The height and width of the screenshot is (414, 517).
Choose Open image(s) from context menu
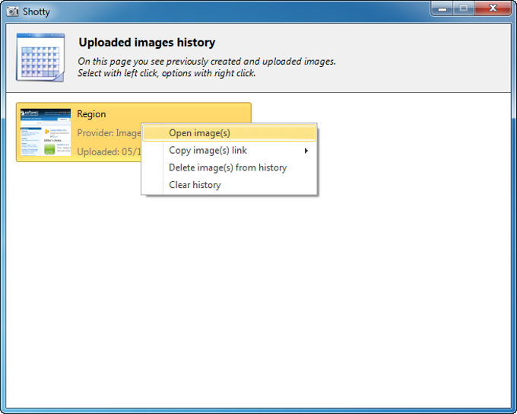(x=229, y=133)
